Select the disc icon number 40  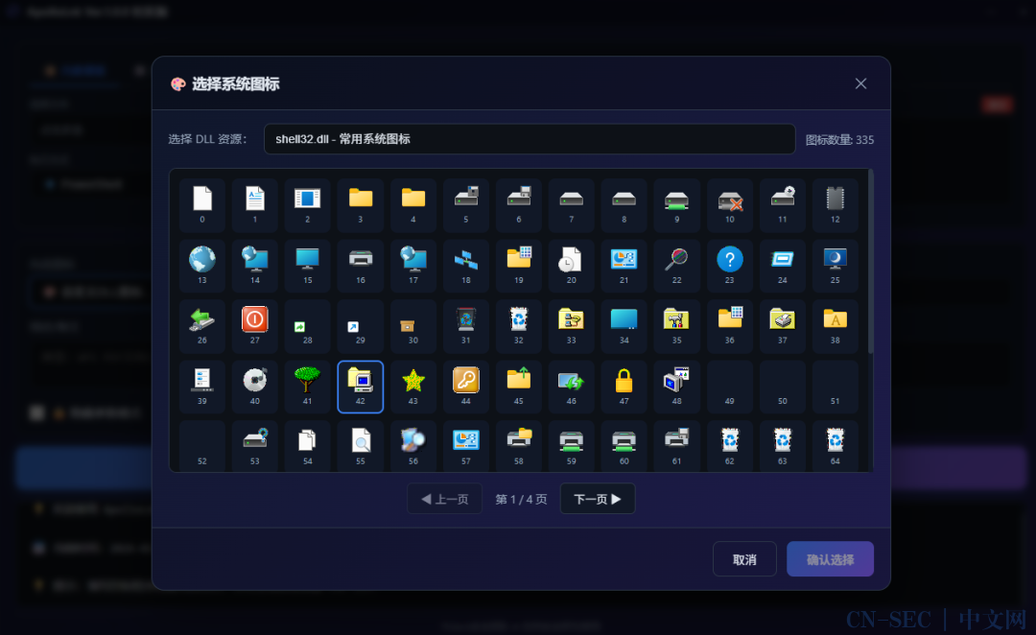coord(255,387)
